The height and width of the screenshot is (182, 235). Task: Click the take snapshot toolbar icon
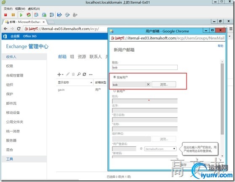tap(36, 15)
